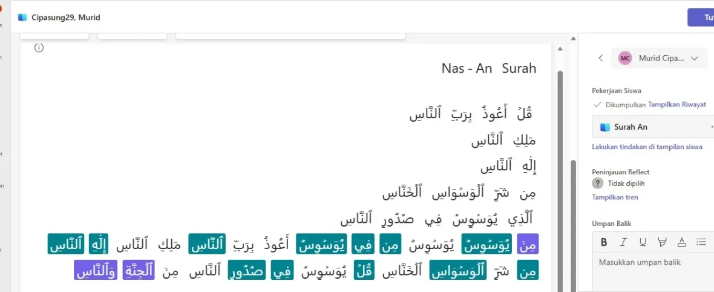Insert bulleted list in feedback

[x=701, y=242]
